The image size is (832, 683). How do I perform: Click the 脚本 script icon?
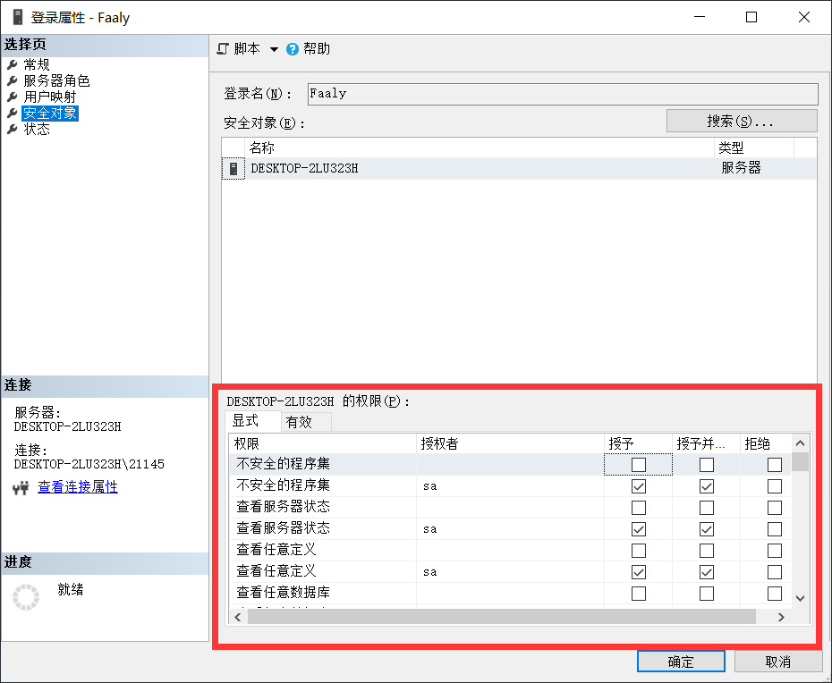click(223, 49)
